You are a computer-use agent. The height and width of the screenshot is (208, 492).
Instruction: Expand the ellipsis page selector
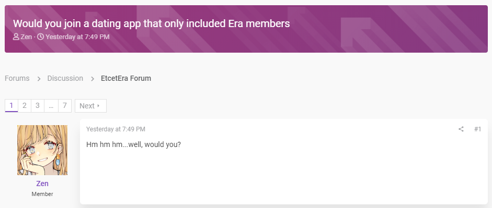[51, 106]
